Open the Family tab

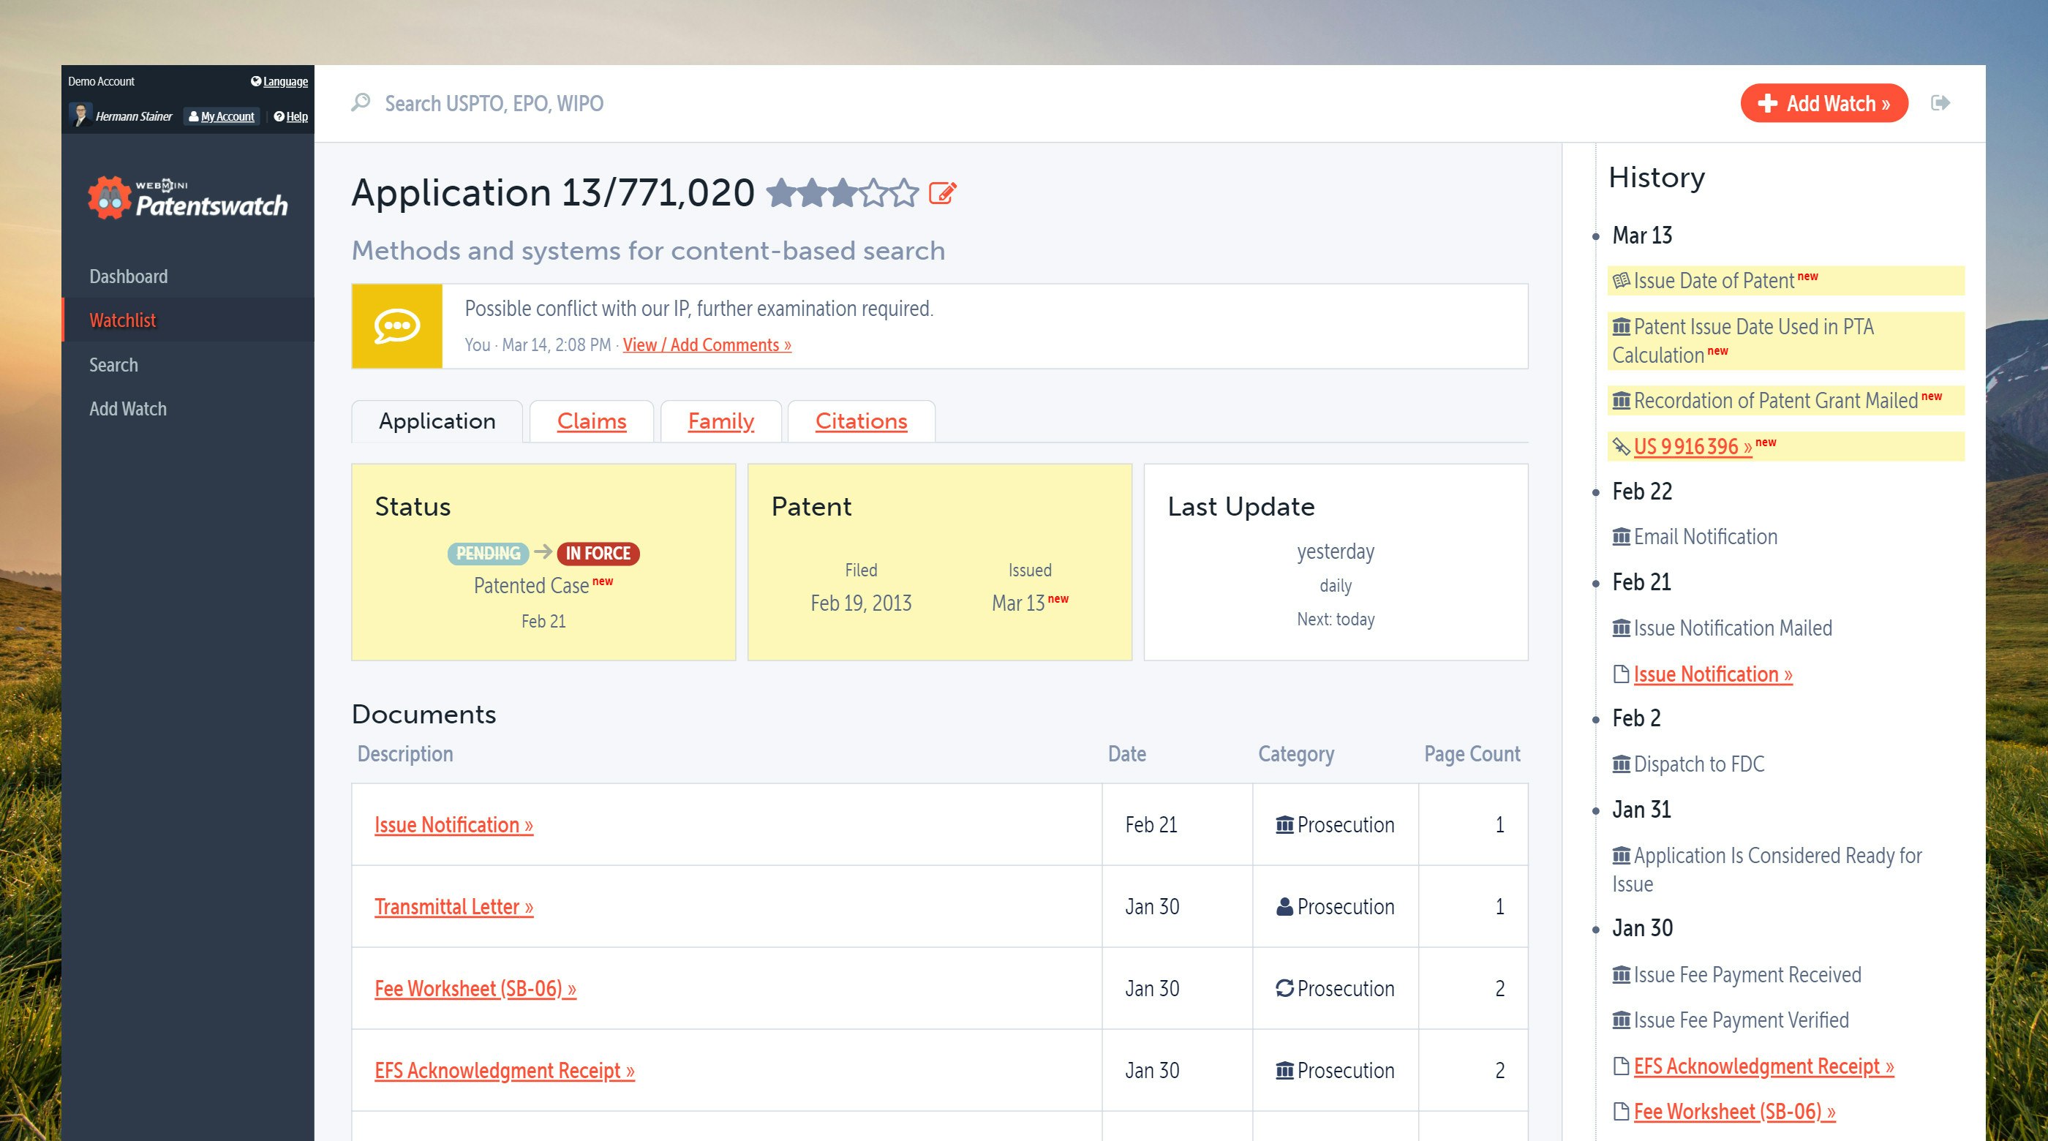[720, 421]
